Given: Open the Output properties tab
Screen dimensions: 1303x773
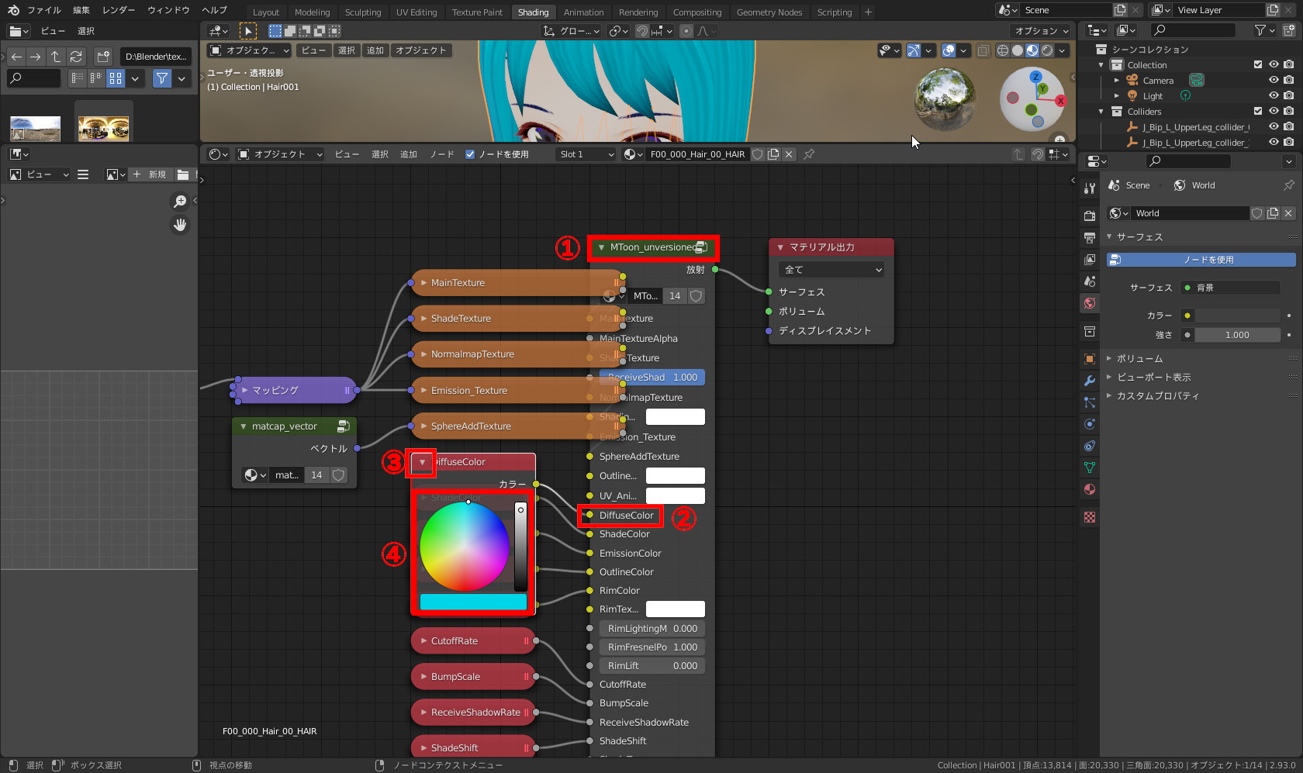Looking at the screenshot, I should [1090, 237].
